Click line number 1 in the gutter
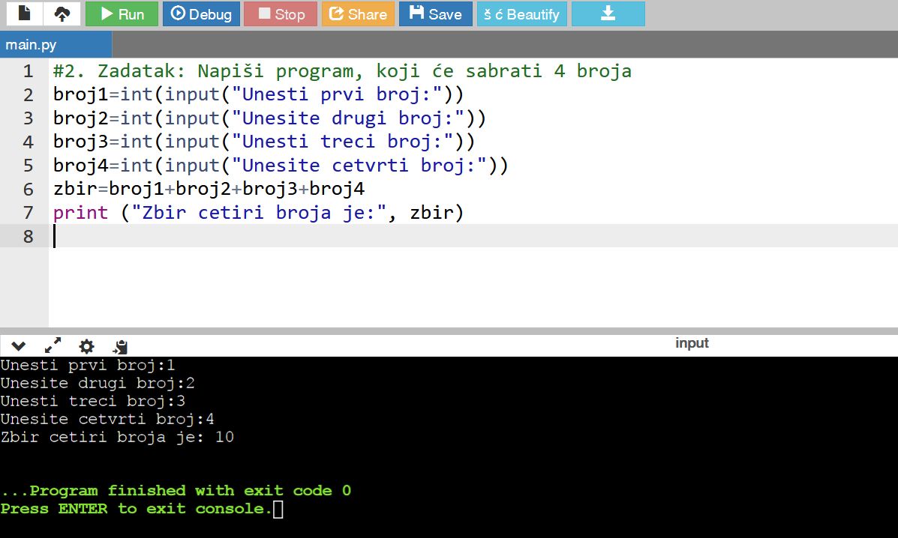The width and height of the screenshot is (898, 538). [x=29, y=72]
